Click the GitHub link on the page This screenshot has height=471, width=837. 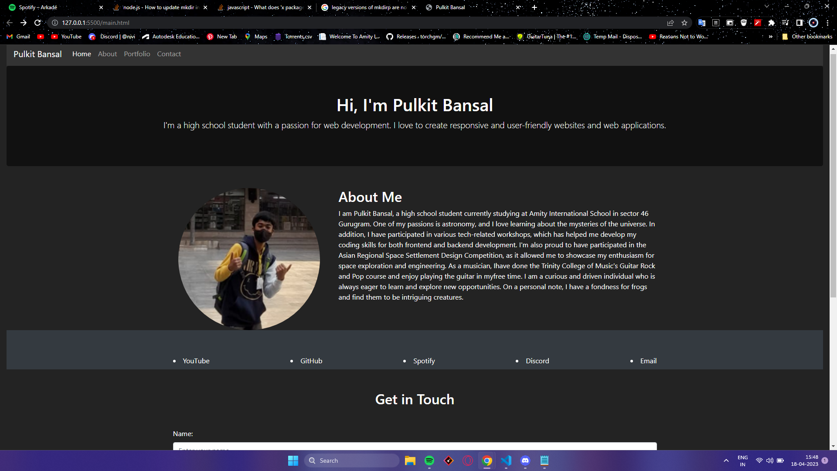coord(311,361)
